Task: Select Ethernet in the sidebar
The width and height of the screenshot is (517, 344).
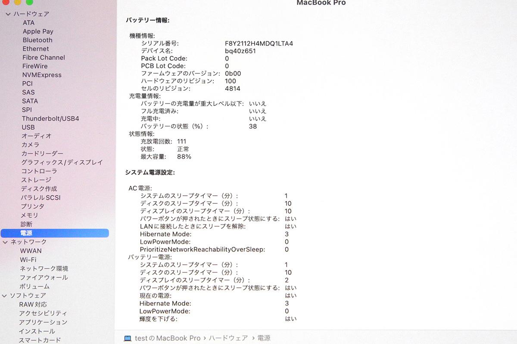Action: click(x=36, y=49)
